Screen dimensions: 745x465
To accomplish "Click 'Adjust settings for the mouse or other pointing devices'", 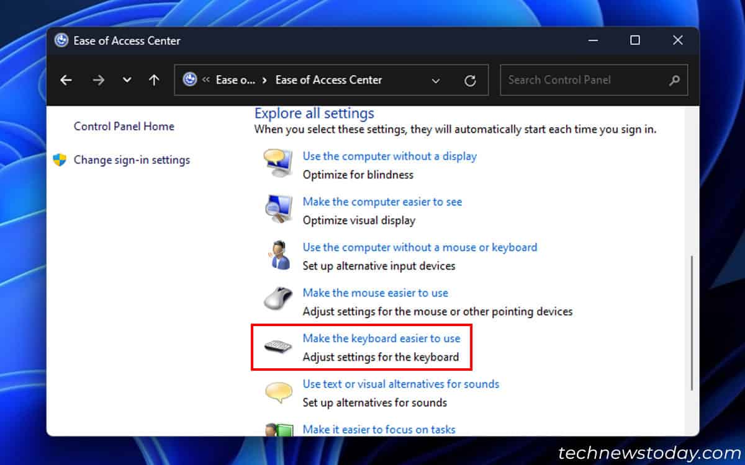I will point(438,311).
